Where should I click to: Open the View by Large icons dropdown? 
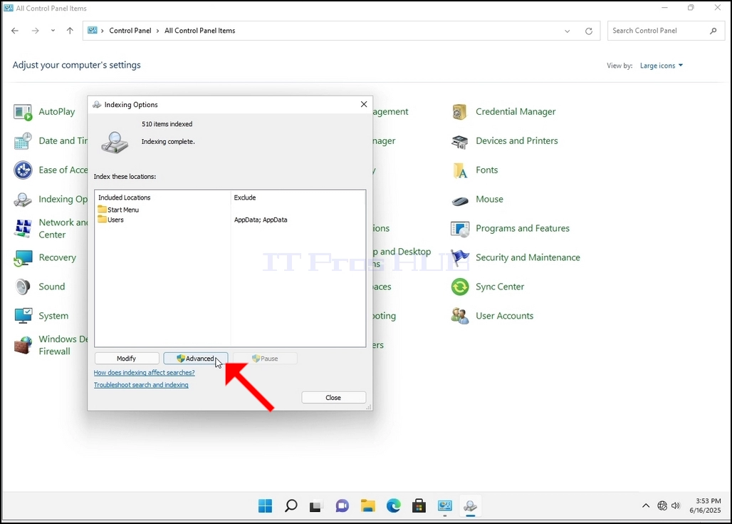tap(661, 66)
